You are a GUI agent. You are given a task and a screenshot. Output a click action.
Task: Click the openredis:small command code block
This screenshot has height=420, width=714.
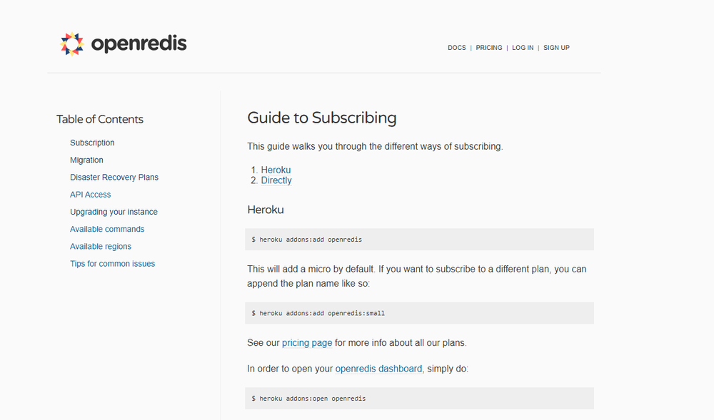(x=419, y=313)
